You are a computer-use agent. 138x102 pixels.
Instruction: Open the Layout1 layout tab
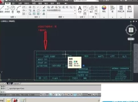pyautogui.click(x=16, y=84)
